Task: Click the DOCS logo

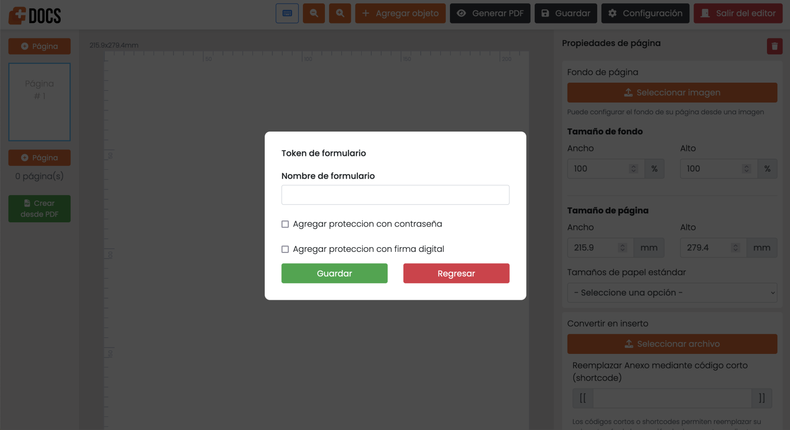Action: point(35,16)
